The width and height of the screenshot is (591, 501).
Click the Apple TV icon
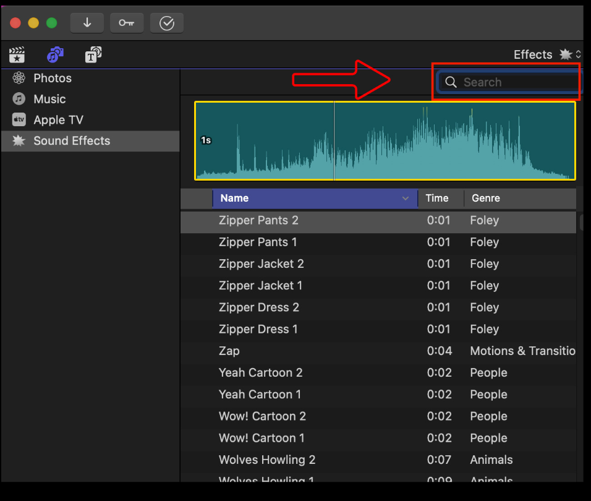pyautogui.click(x=19, y=119)
